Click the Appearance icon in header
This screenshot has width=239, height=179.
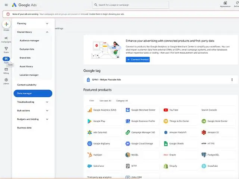(225, 4)
